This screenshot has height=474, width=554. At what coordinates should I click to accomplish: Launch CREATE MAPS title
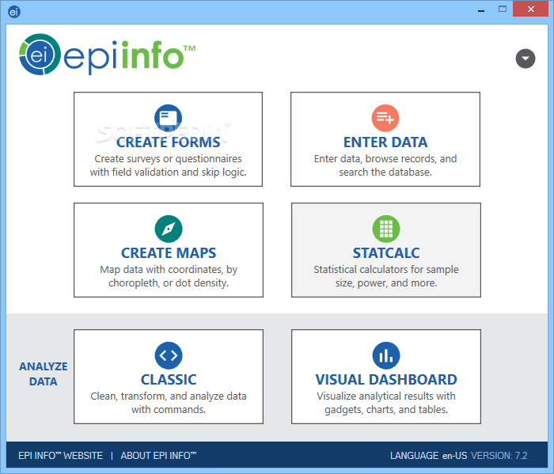[x=169, y=253]
